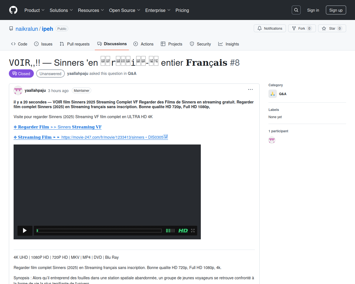Expand the Resources dropdown menu
Viewport: 355px width, 284px height.
coord(91,10)
